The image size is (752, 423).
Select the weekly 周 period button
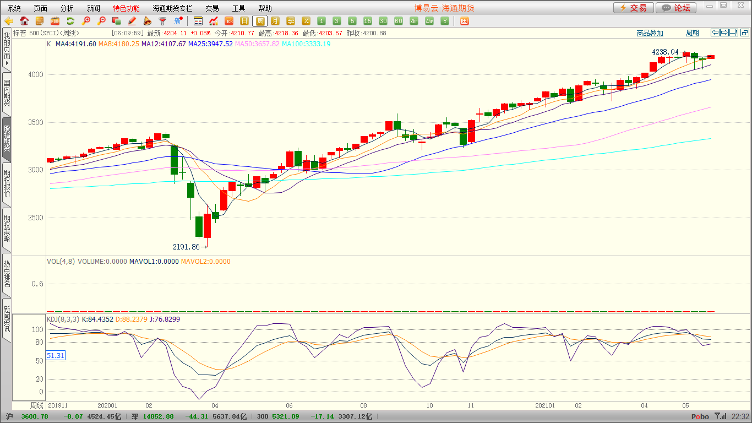pyautogui.click(x=260, y=21)
